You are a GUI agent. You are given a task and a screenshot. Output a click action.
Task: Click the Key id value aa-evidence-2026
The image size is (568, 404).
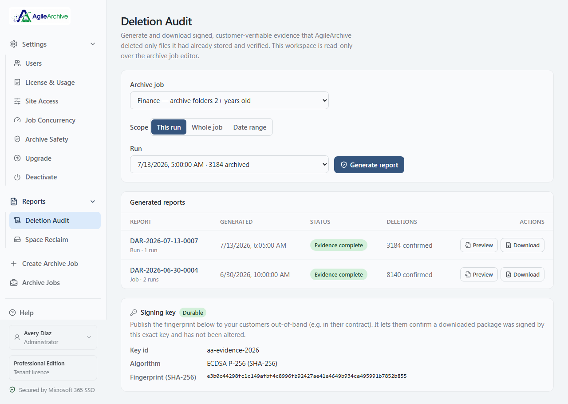(233, 350)
